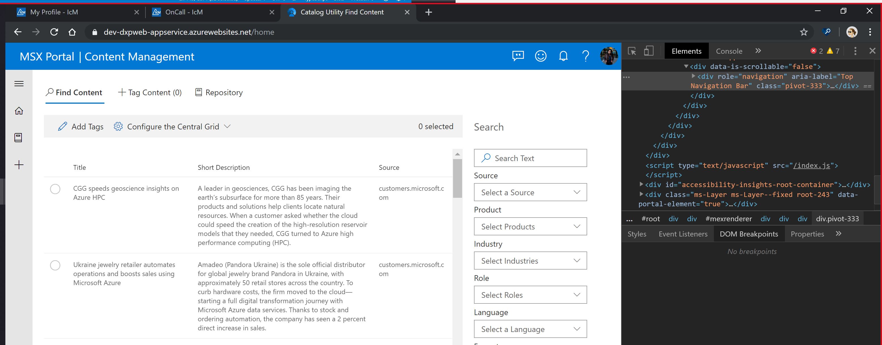Open the help question mark icon
The image size is (882, 345).
(x=585, y=56)
